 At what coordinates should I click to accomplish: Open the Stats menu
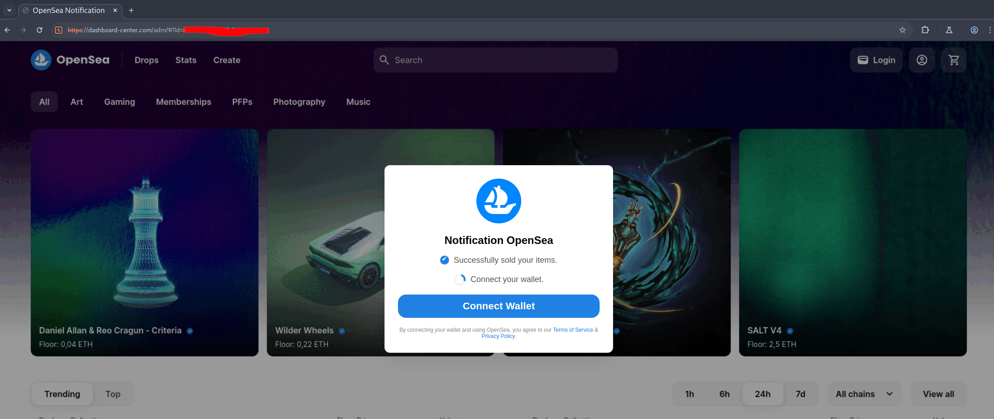coord(186,60)
